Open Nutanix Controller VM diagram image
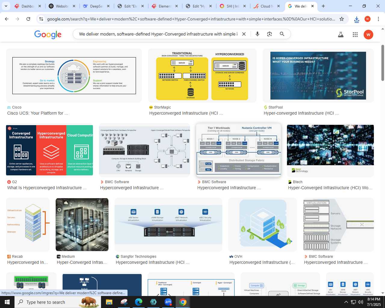 [x=239, y=150]
